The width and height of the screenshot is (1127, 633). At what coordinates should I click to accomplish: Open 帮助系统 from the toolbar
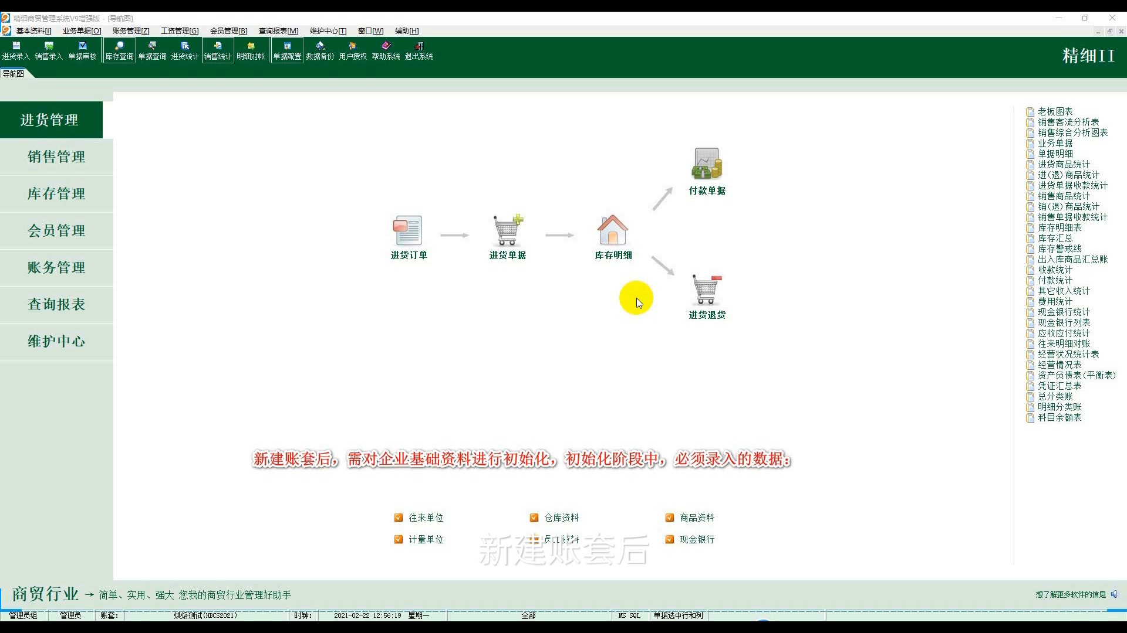pyautogui.click(x=386, y=51)
